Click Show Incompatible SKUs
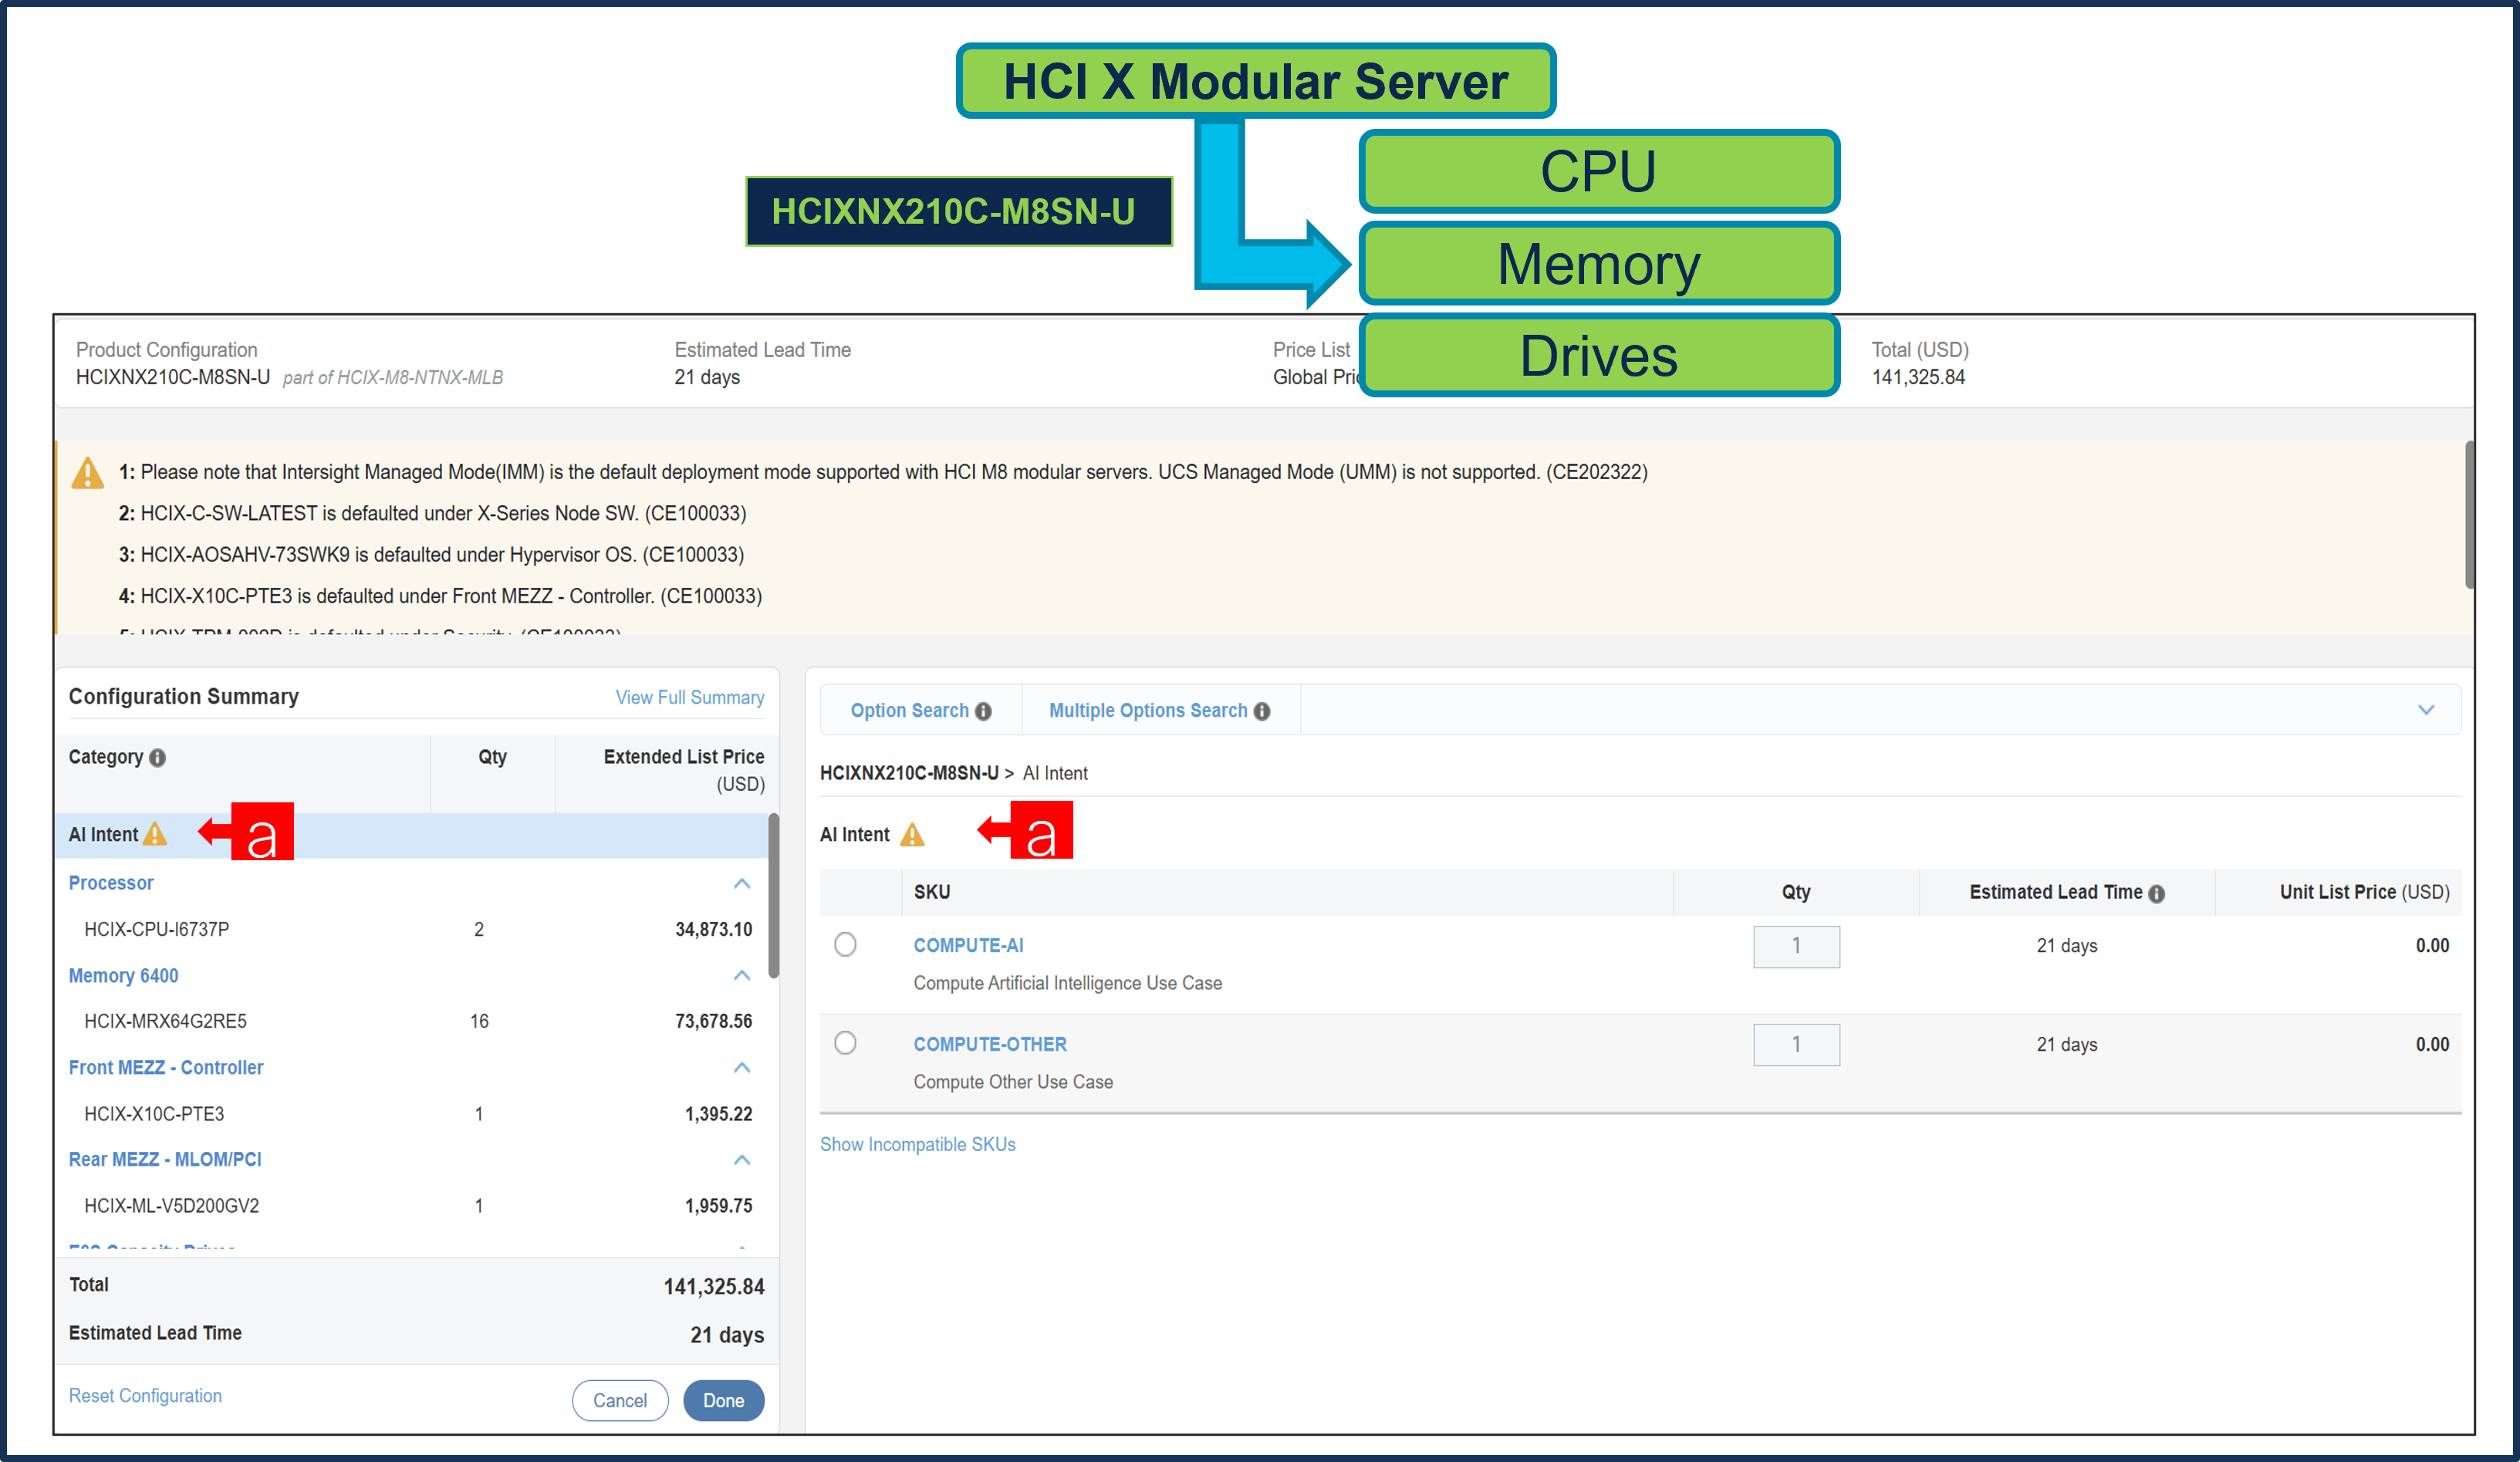2520x1462 pixels. (x=918, y=1144)
